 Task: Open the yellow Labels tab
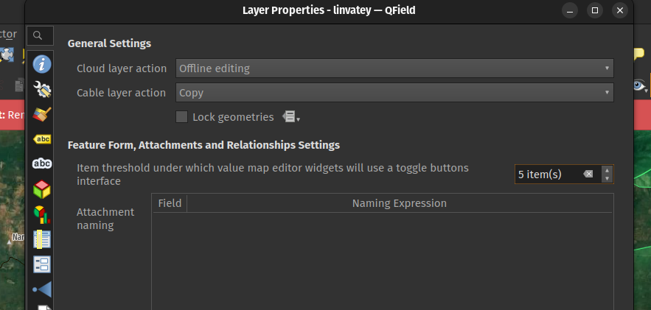(42, 138)
